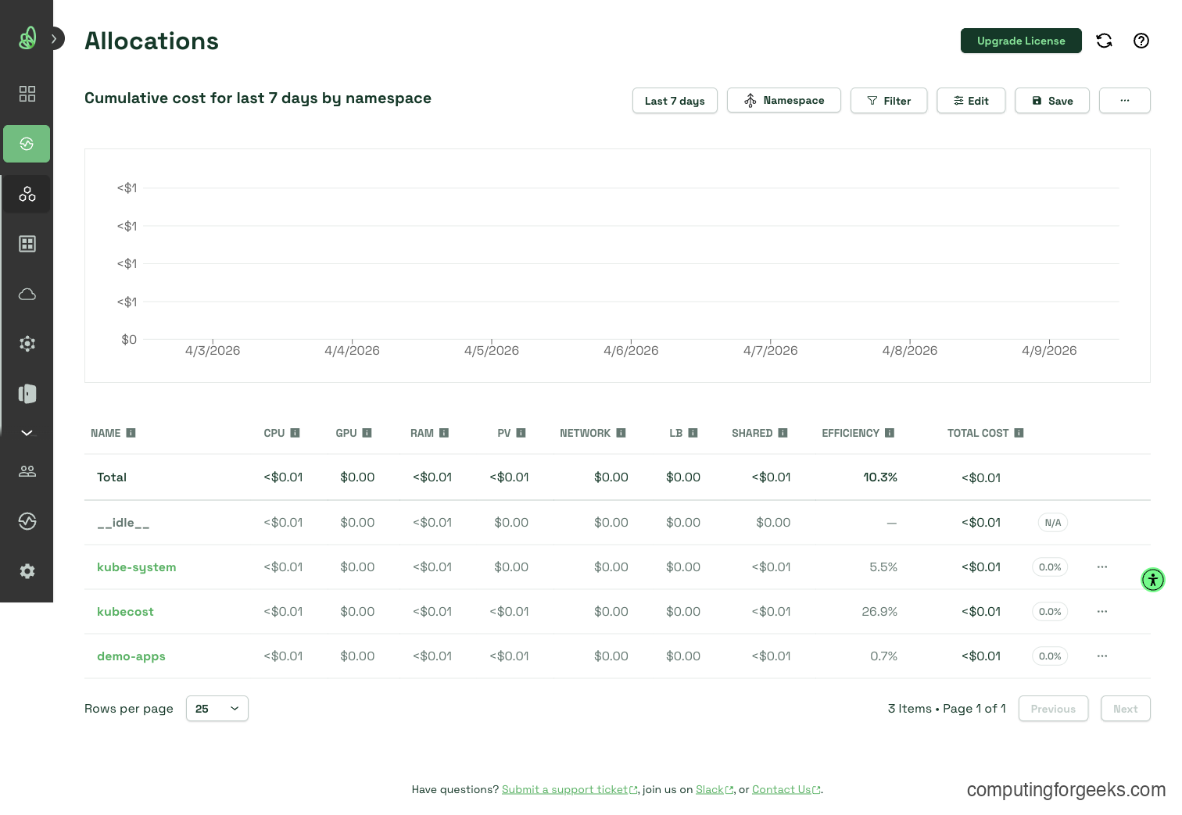Click the Allocations hexagon sidebar icon
Screen dimensions: 1182x815
pos(27,194)
